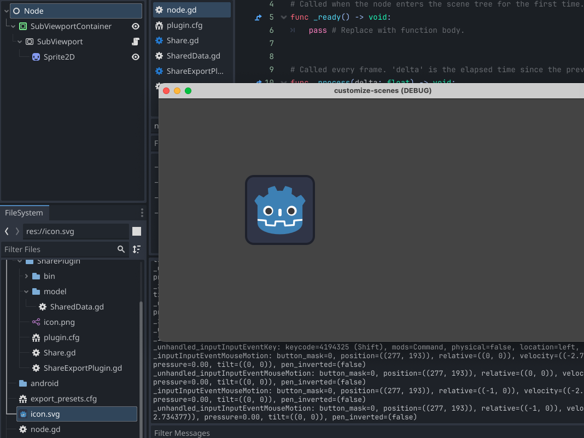This screenshot has width=584, height=438.
Task: Open the FileSystem sort options icon
Action: tap(137, 249)
